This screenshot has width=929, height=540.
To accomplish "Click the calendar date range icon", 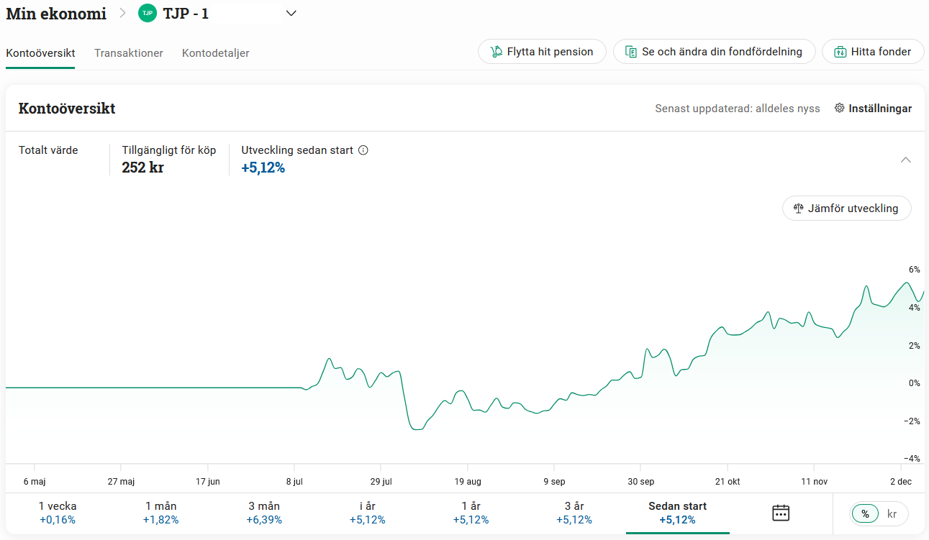I will coord(780,513).
